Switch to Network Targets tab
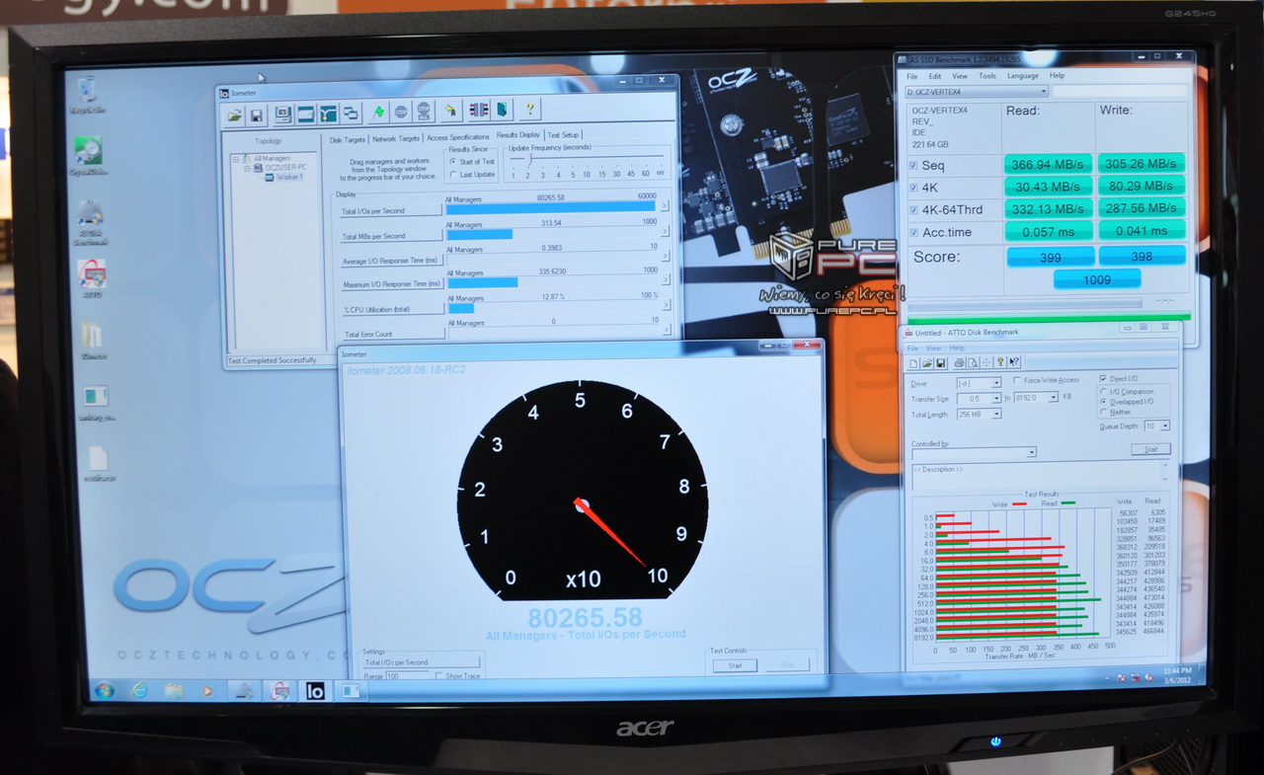Screen dimensions: 1264x775 click(396, 138)
